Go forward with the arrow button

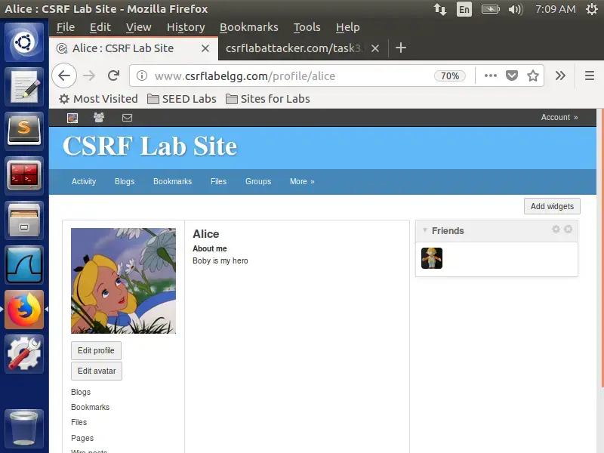(89, 75)
